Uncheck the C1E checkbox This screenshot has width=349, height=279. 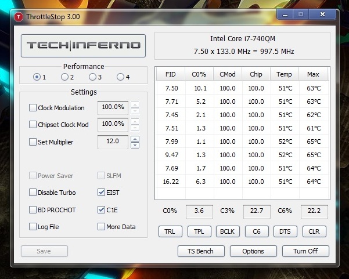coord(101,209)
